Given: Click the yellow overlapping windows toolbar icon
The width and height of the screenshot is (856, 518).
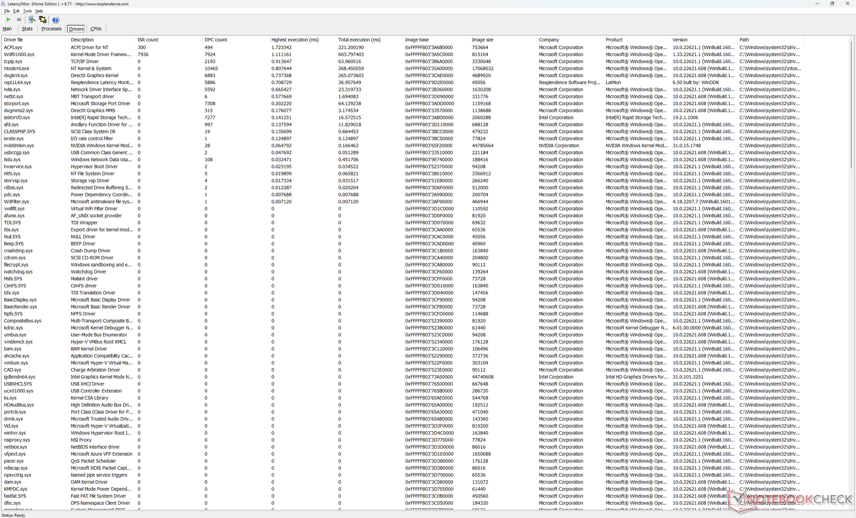Looking at the screenshot, I should [x=43, y=20].
